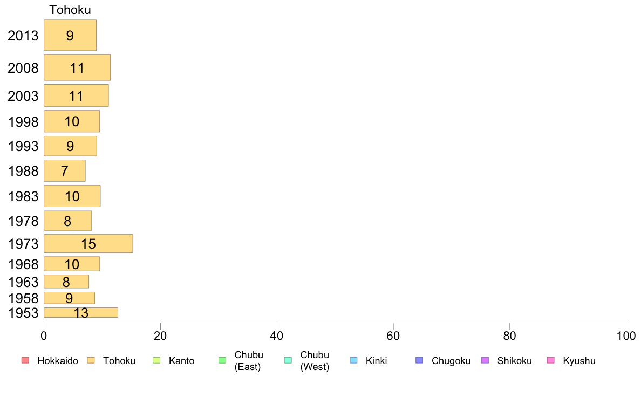
Task: Select the 2013 bar showing 9
Action: [70, 35]
